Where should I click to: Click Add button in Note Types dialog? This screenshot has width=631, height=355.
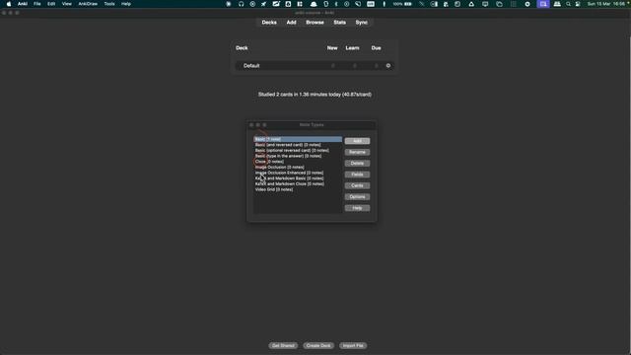point(357,141)
